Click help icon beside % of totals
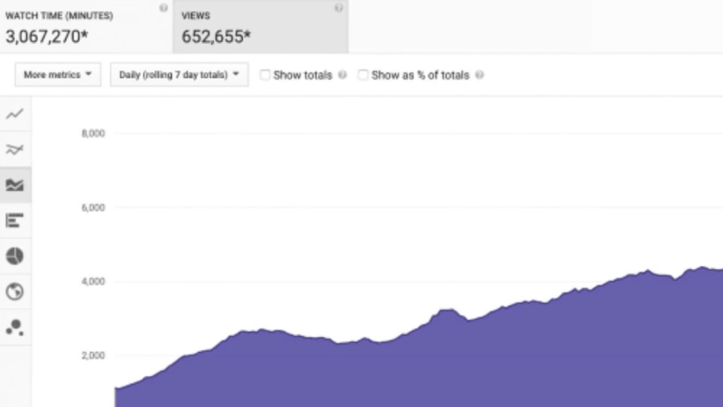723x407 pixels. coord(479,74)
